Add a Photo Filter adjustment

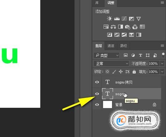127,27
